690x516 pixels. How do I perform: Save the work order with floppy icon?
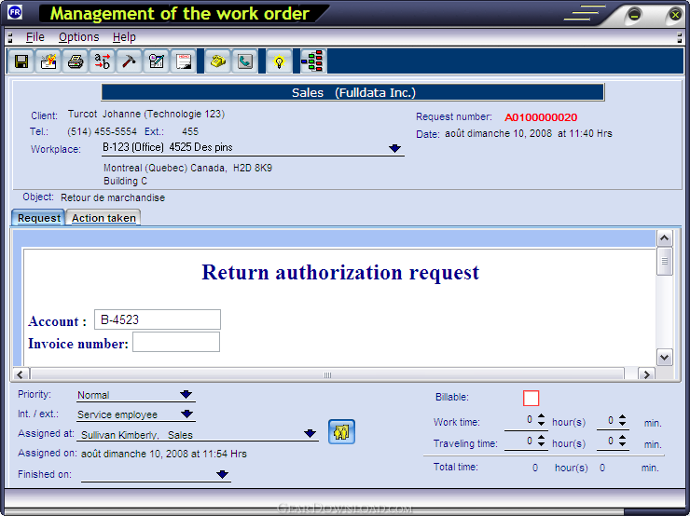[x=21, y=61]
